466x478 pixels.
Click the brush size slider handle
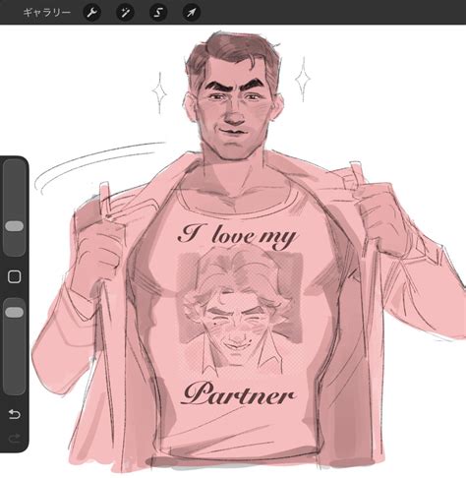point(15,226)
